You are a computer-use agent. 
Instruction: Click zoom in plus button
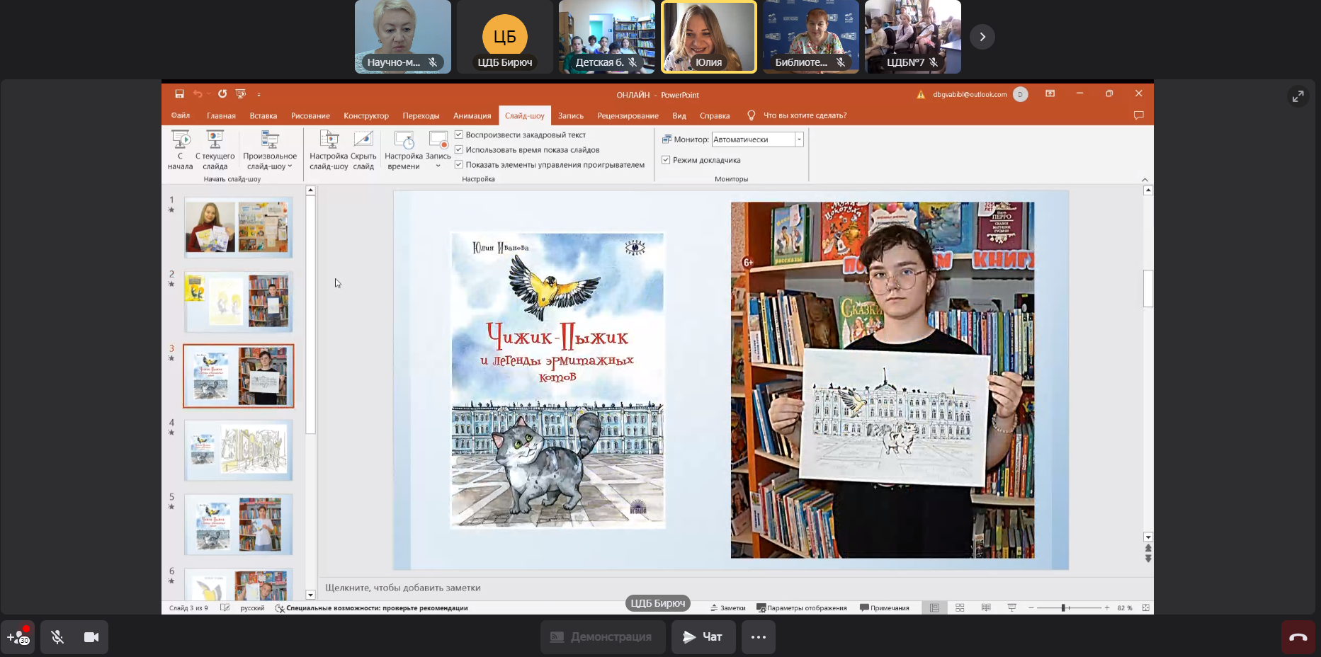coord(1107,608)
